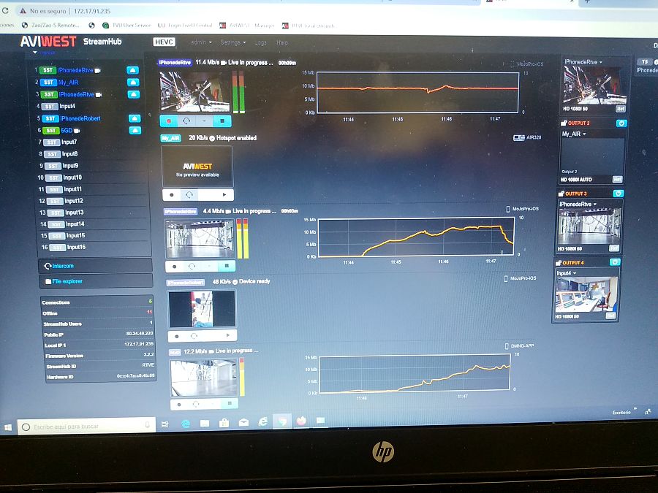The height and width of the screenshot is (493, 658).
Task: Click the audio level meter beside the IPhonedeRtve preview
Action: (238, 88)
